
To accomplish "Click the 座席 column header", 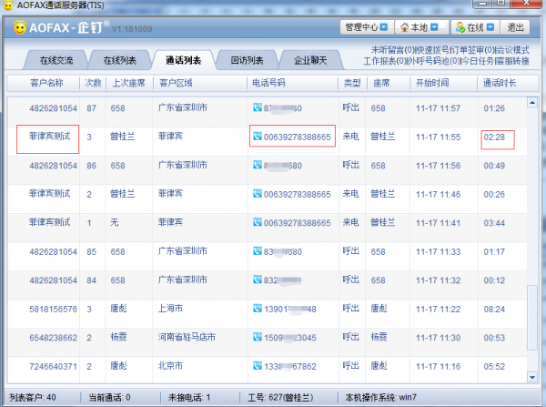I will [381, 83].
